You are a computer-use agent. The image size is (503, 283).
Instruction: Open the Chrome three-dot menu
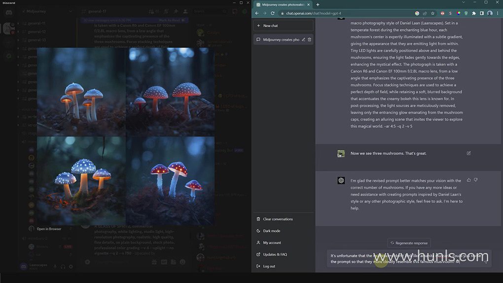[498, 13]
